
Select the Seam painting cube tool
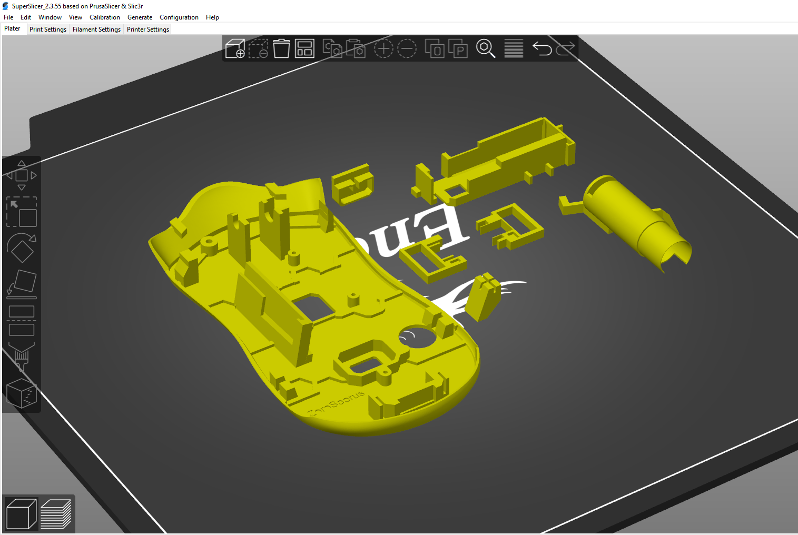click(x=22, y=393)
